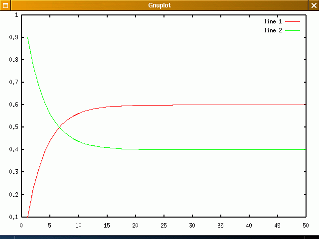
Task: Click the 0.6 label on y-axis
Action: click(x=13, y=105)
